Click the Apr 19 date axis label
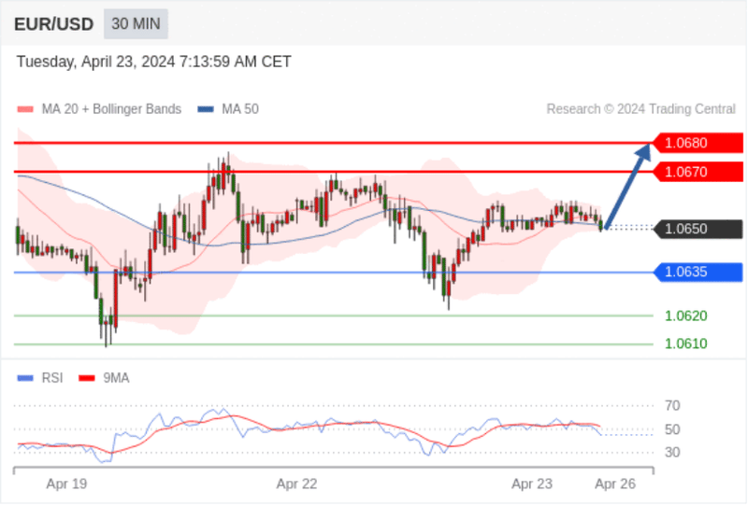748x505 pixels. pyautogui.click(x=66, y=484)
